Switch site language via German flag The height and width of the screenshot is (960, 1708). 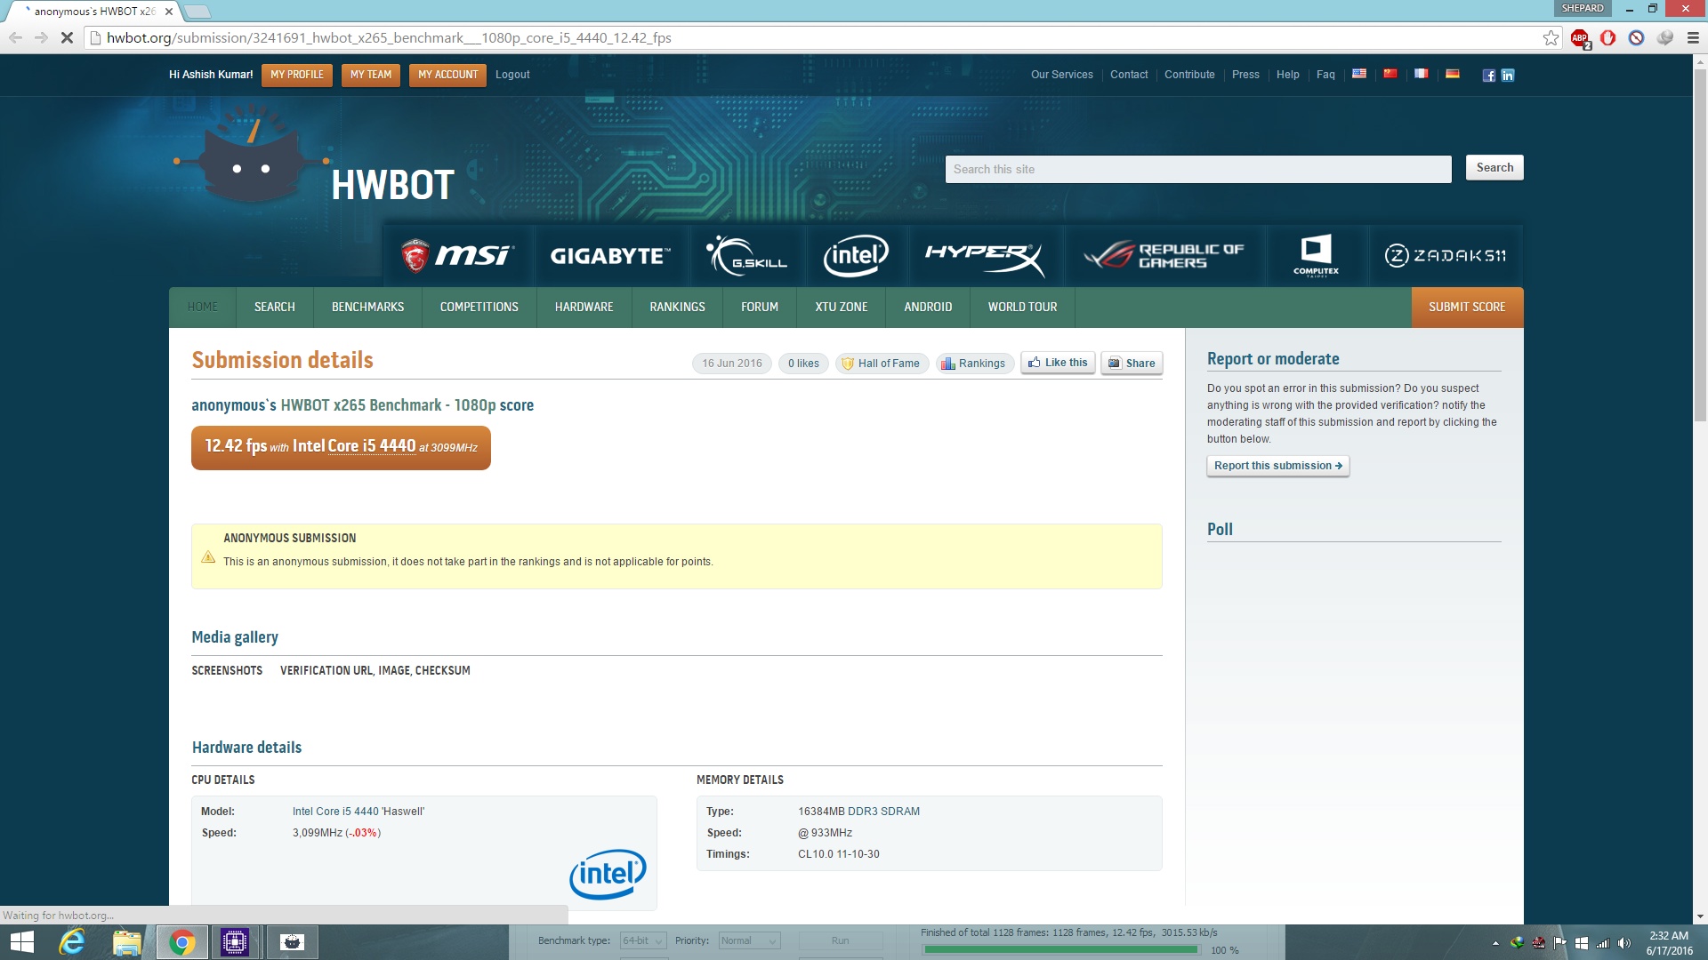[x=1453, y=74]
